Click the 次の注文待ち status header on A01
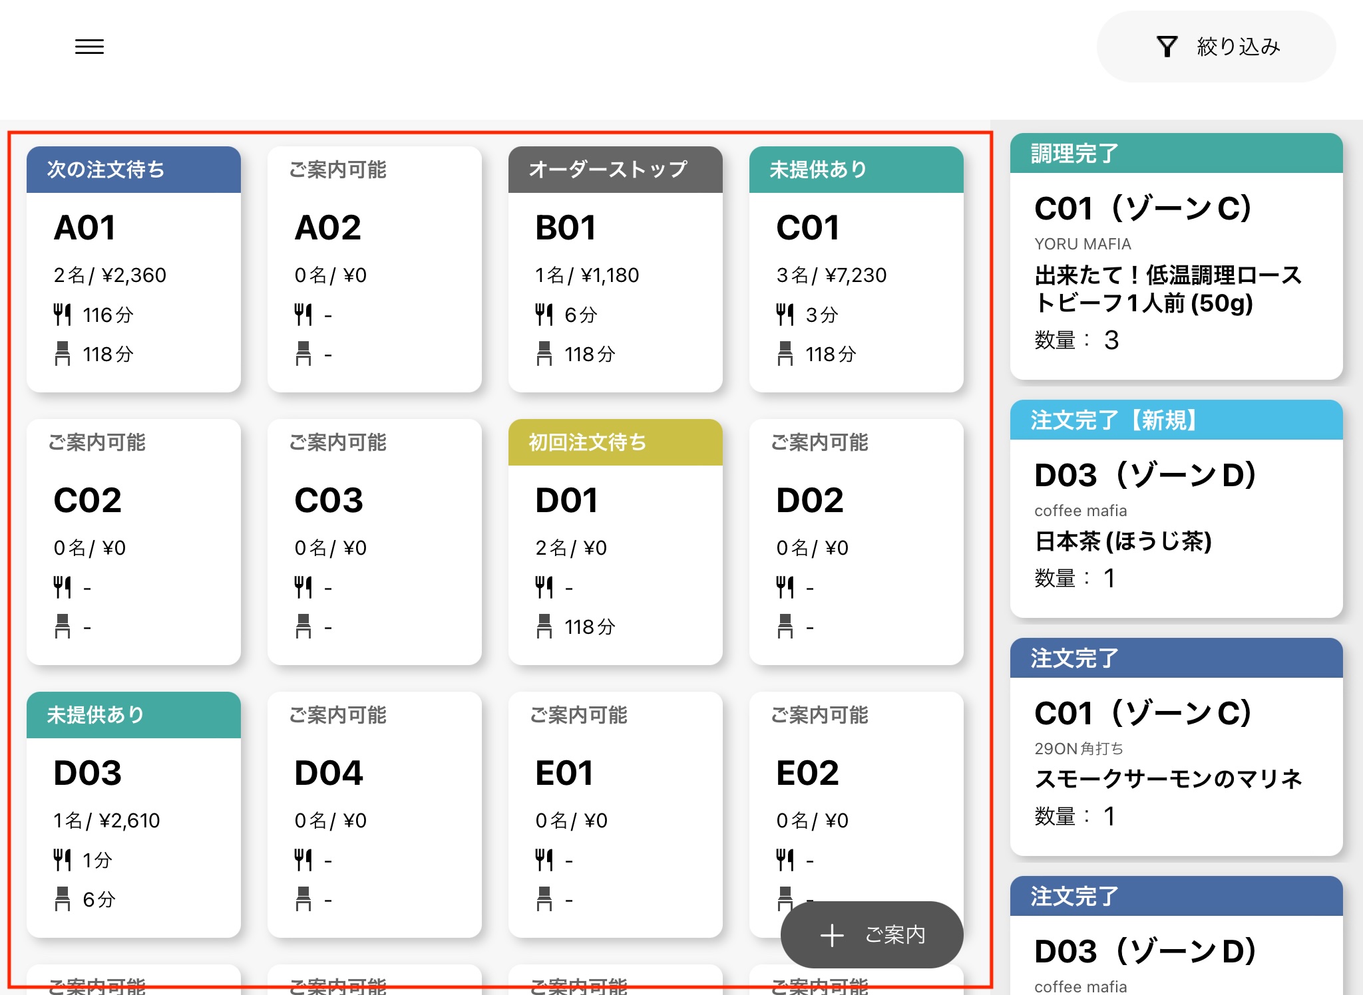Viewport: 1363px width, 995px height. click(x=134, y=170)
